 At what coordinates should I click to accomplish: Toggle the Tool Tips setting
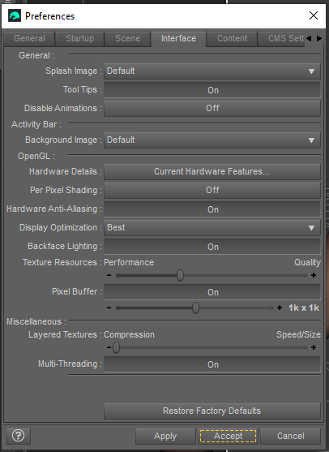[212, 90]
